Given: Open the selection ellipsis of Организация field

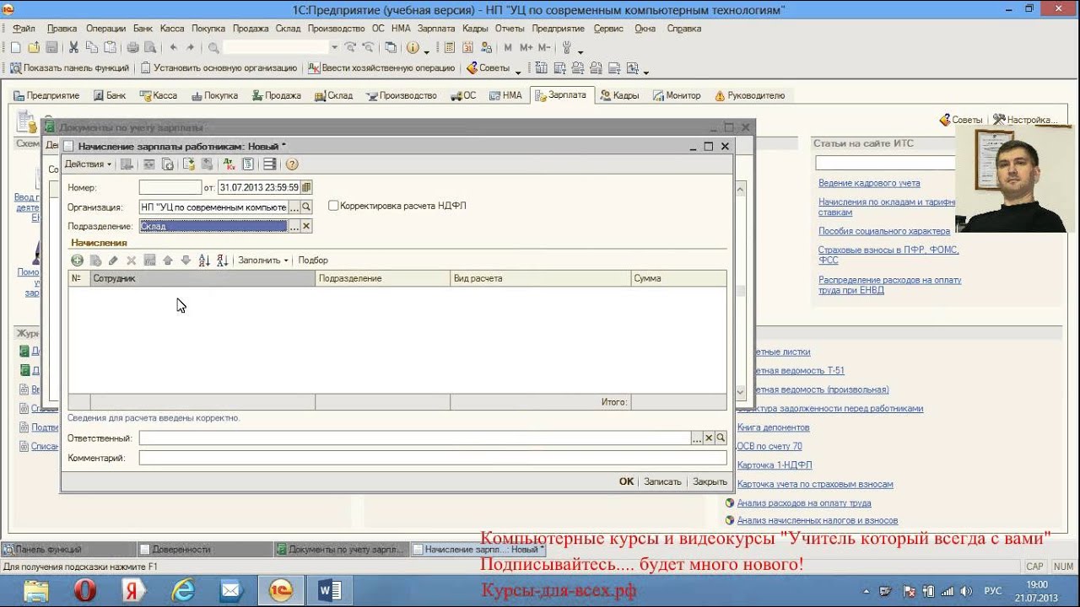Looking at the screenshot, I should (294, 207).
